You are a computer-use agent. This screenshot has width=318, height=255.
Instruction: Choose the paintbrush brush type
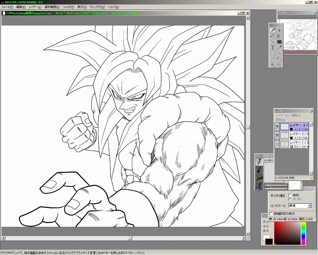[x=259, y=170]
